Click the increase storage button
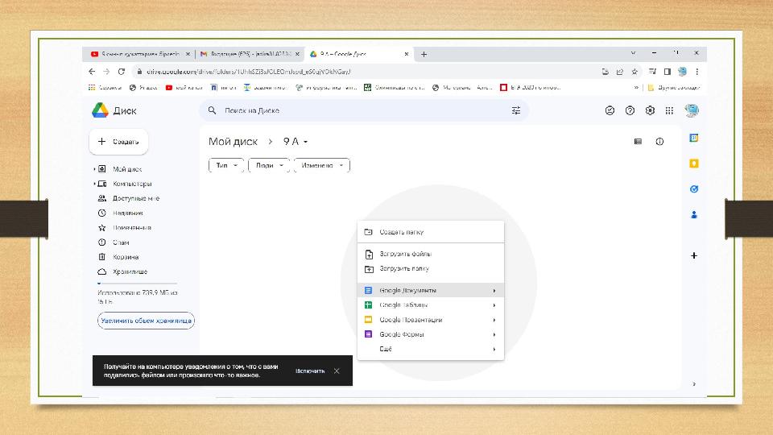 click(146, 321)
